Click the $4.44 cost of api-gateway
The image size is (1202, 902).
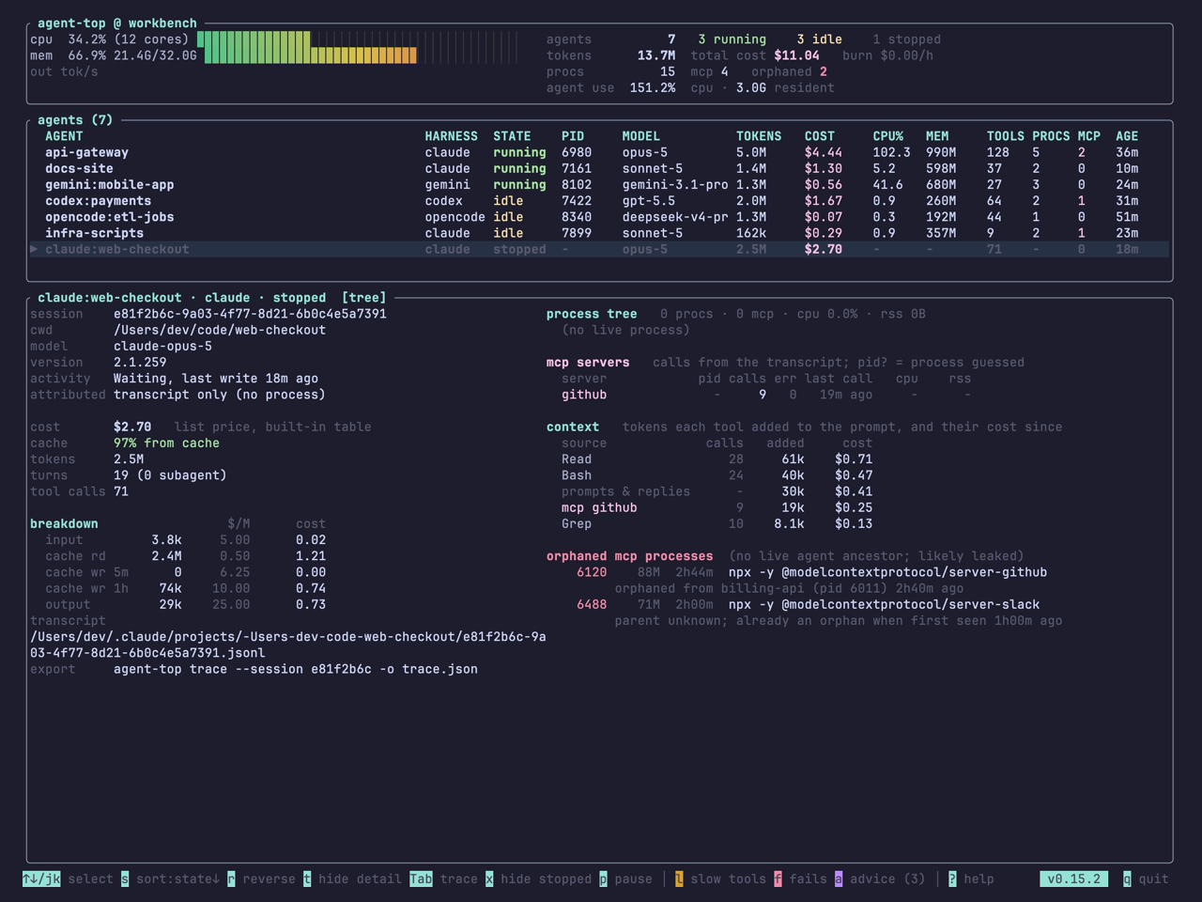coord(824,152)
